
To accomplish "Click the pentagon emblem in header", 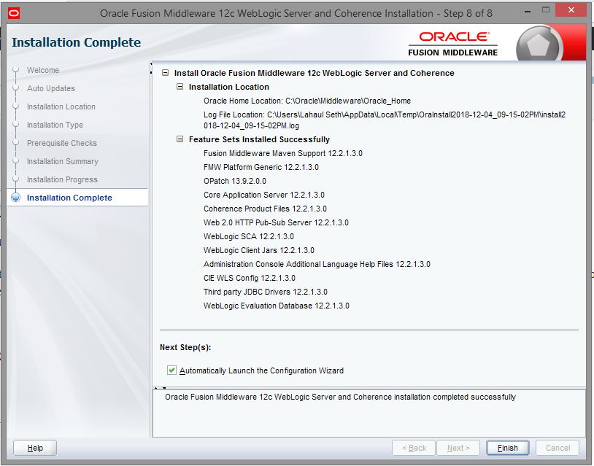I will (539, 46).
